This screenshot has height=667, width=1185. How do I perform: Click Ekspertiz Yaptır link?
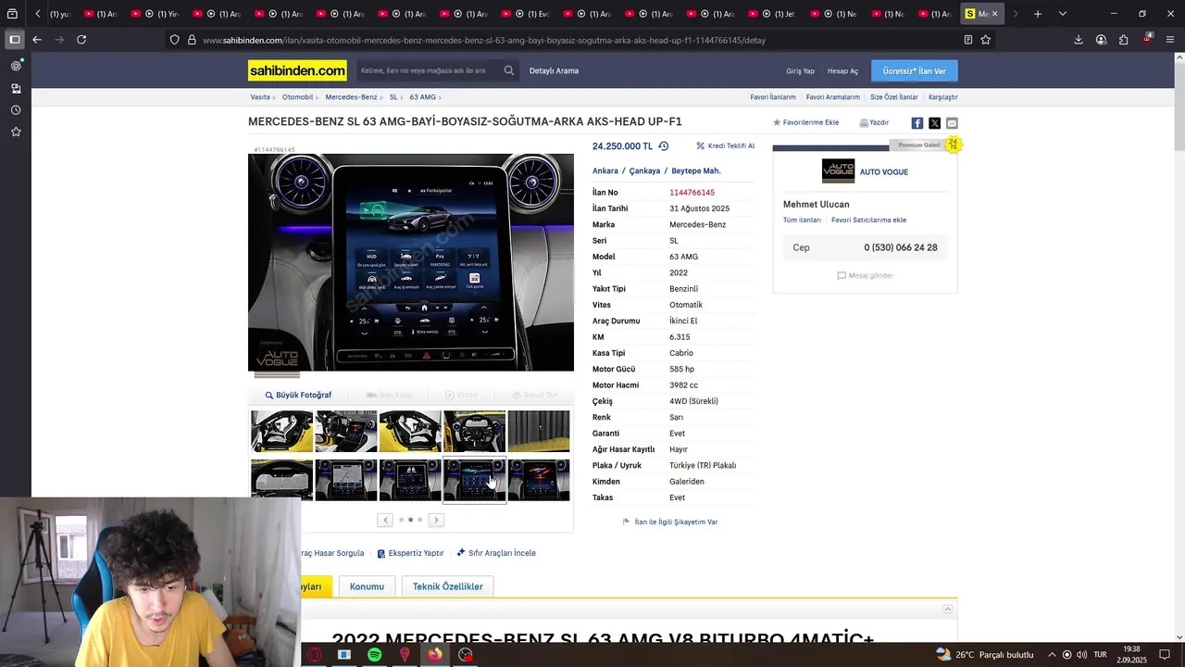pyautogui.click(x=410, y=553)
